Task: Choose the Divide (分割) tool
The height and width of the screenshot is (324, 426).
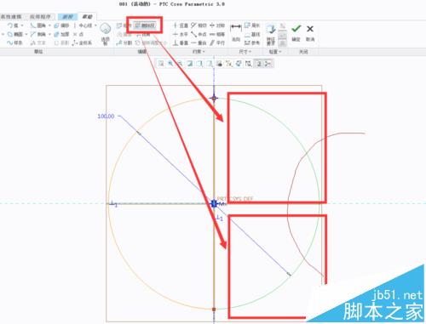Action: coord(124,43)
